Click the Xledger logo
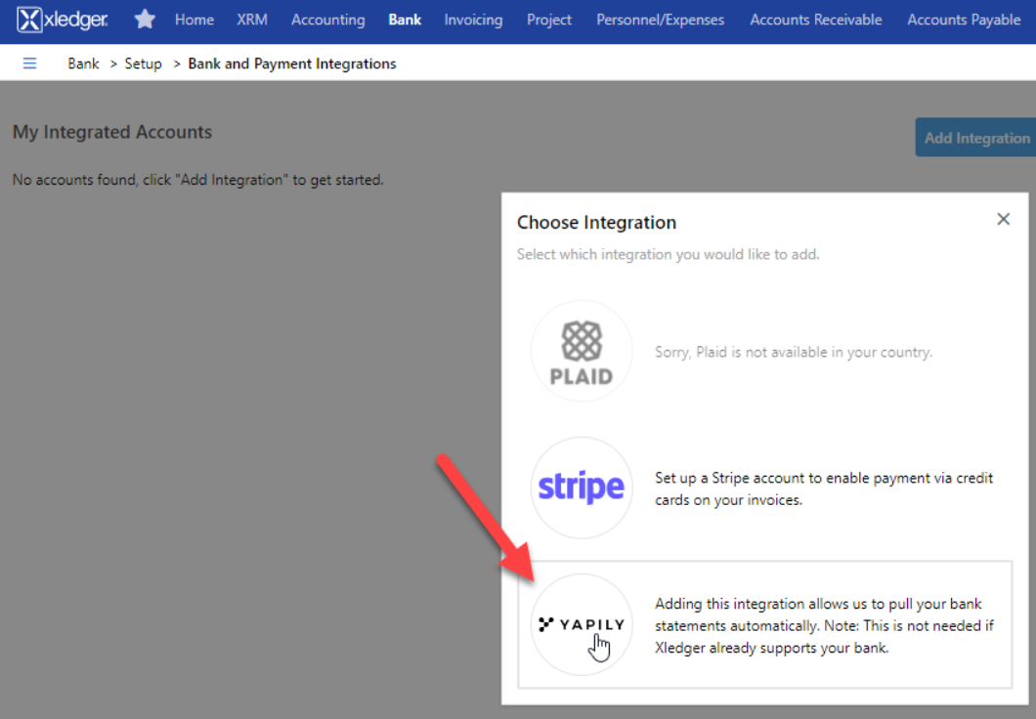This screenshot has height=719, width=1036. coord(63,20)
